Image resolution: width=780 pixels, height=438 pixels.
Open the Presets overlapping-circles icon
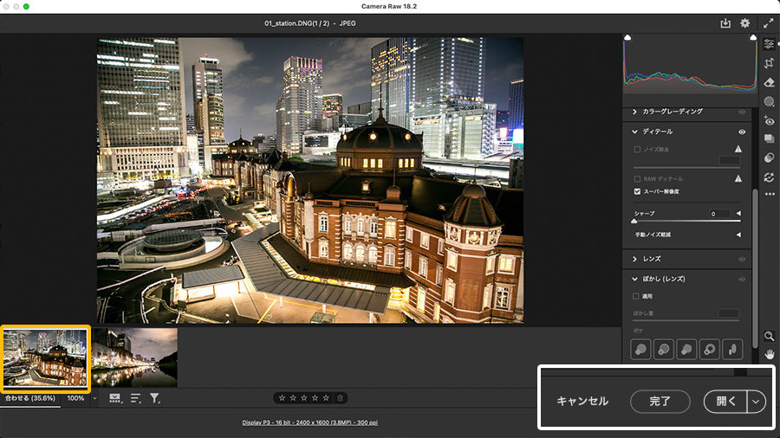click(x=769, y=158)
